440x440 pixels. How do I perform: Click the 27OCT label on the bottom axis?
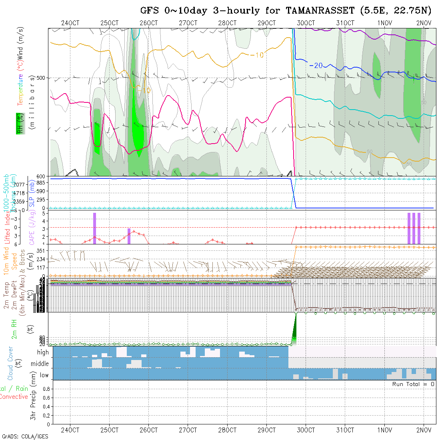[x=188, y=430]
